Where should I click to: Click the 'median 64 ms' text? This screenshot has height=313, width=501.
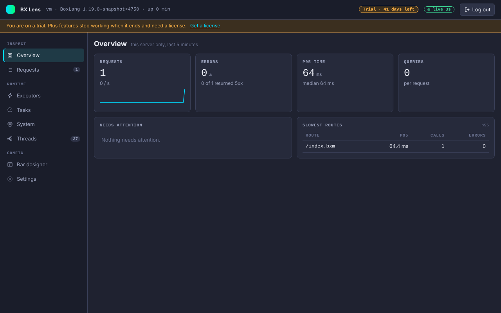coord(318,83)
